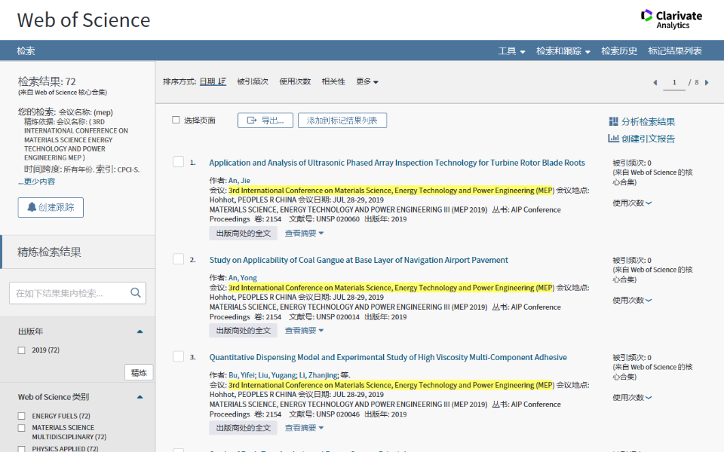Expand 使用次数 for result 1
Viewport: 724px width, 452px height.
(x=632, y=203)
